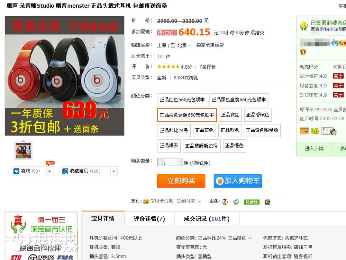Image resolution: width=346 pixels, height=260 pixels.
Task: Click the 640.15 promotional price
Action: (x=194, y=32)
